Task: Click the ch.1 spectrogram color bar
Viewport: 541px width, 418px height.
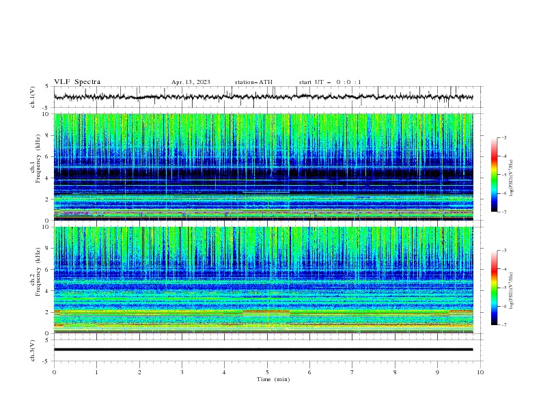Action: (494, 175)
